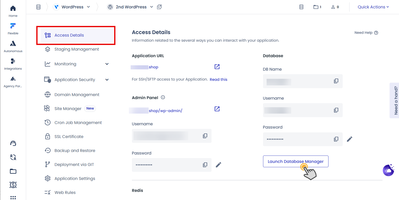The image size is (399, 200).
Task: Open Quick Actions dropdown
Action: click(373, 7)
